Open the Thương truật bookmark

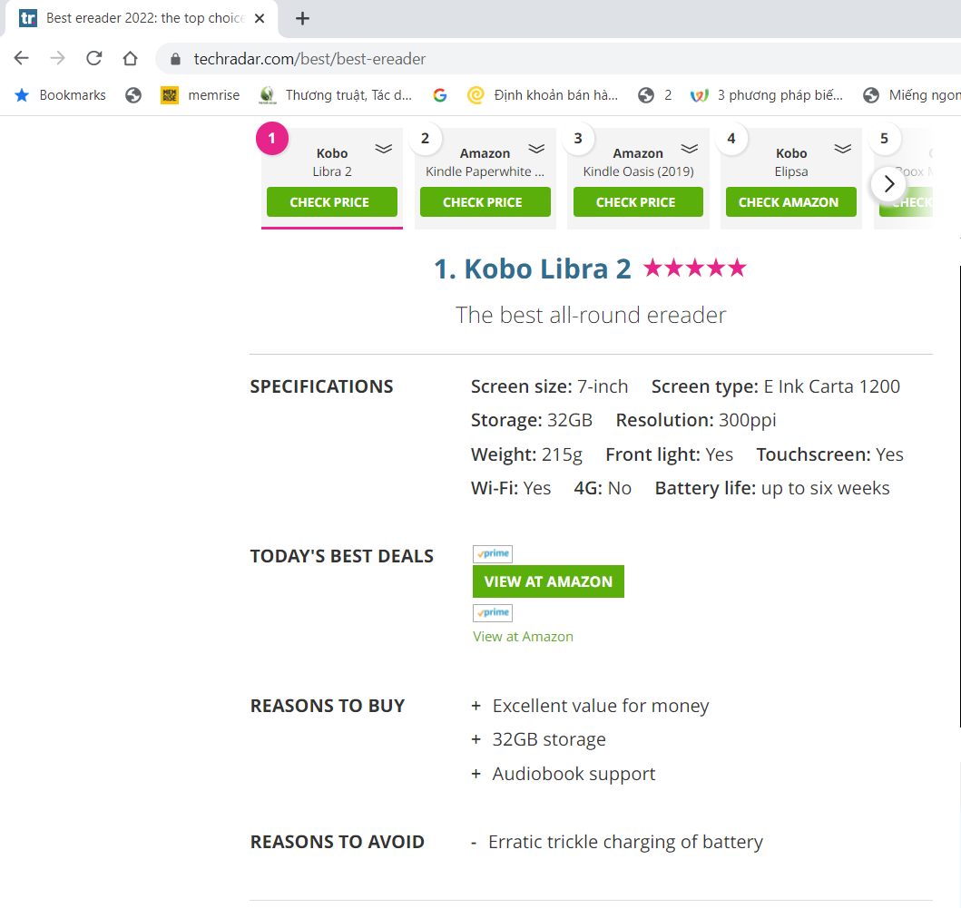(x=335, y=95)
